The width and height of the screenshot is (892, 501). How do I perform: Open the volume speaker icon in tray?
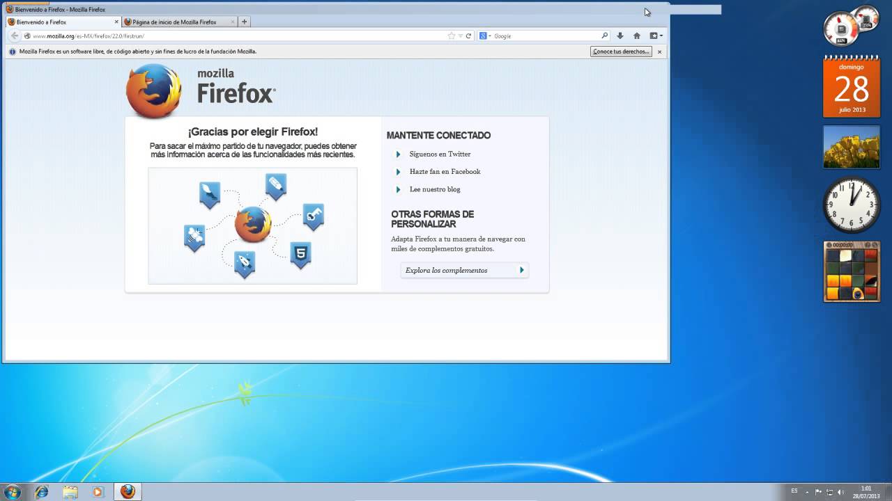pyautogui.click(x=841, y=492)
